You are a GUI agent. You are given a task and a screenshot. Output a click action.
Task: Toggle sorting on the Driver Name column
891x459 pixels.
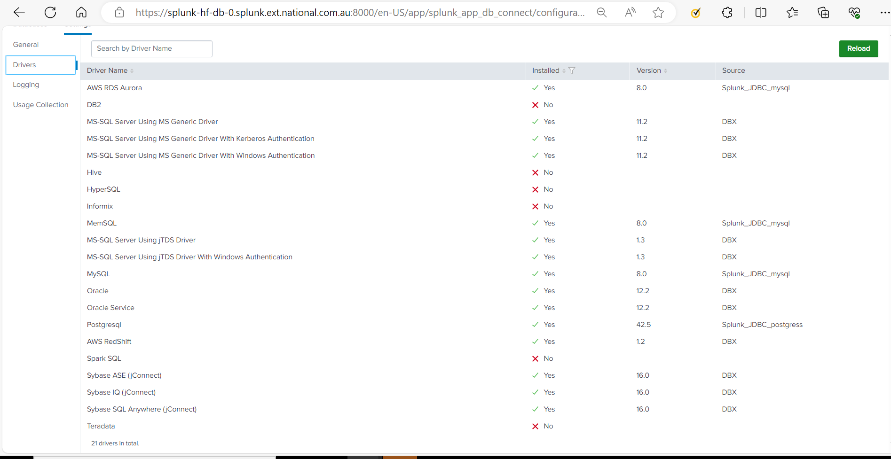[132, 70]
